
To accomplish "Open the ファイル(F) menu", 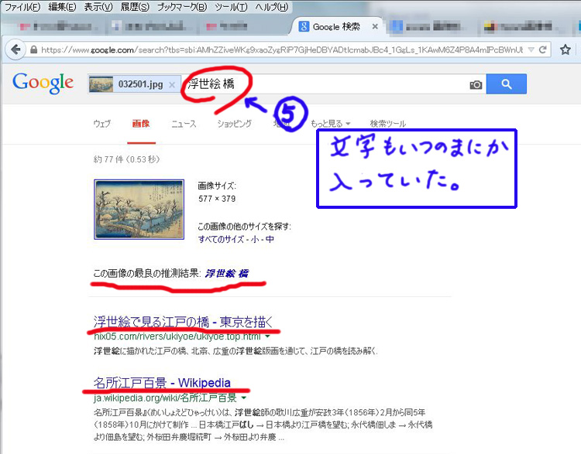I will coord(22,7).
